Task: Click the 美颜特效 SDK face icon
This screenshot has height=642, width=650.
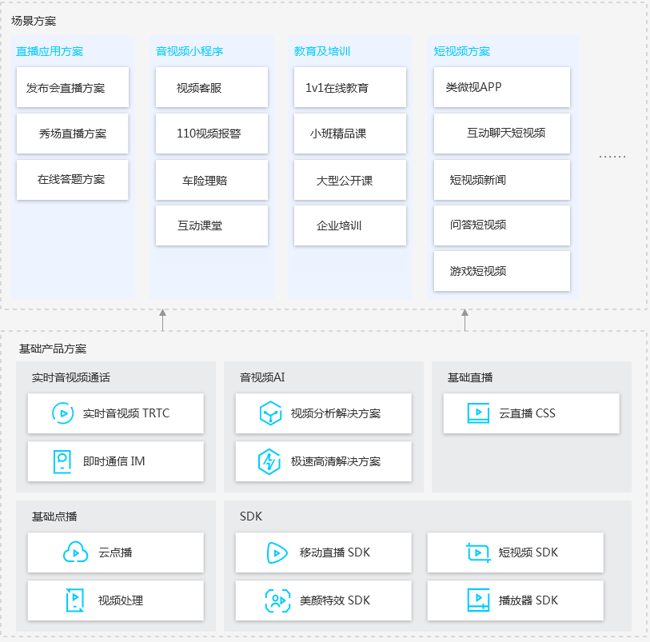Action: pos(277,600)
